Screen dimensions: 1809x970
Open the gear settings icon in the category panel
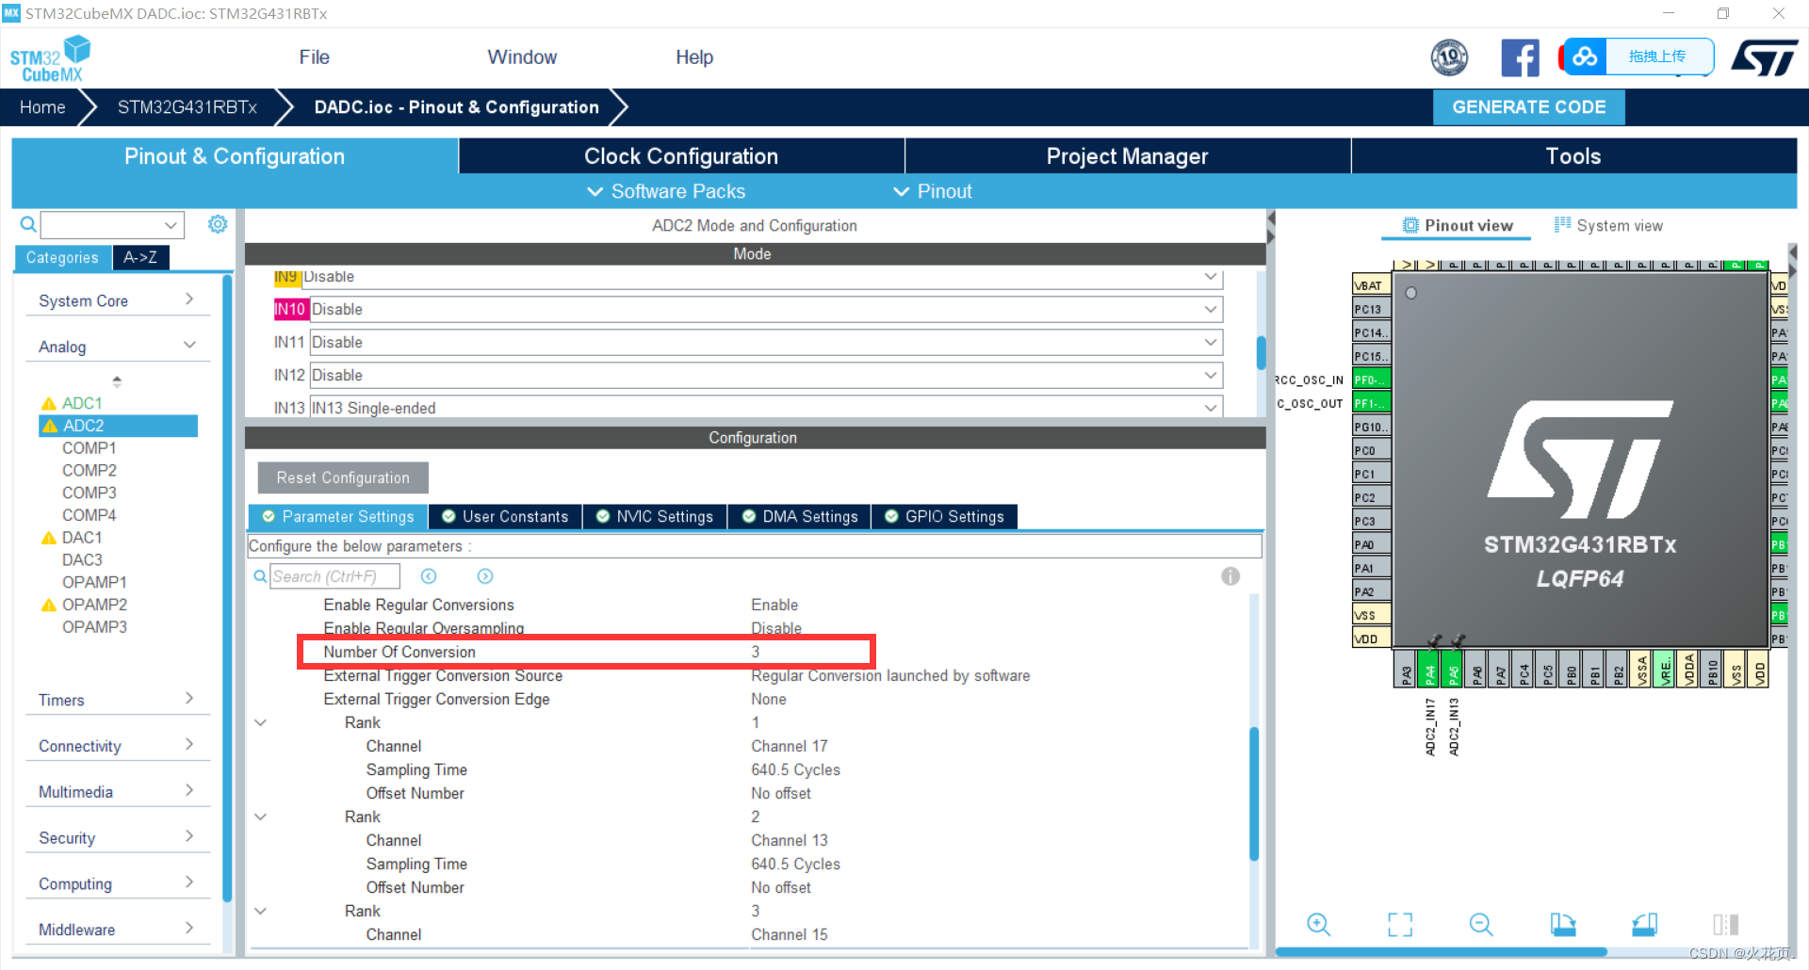click(x=218, y=224)
